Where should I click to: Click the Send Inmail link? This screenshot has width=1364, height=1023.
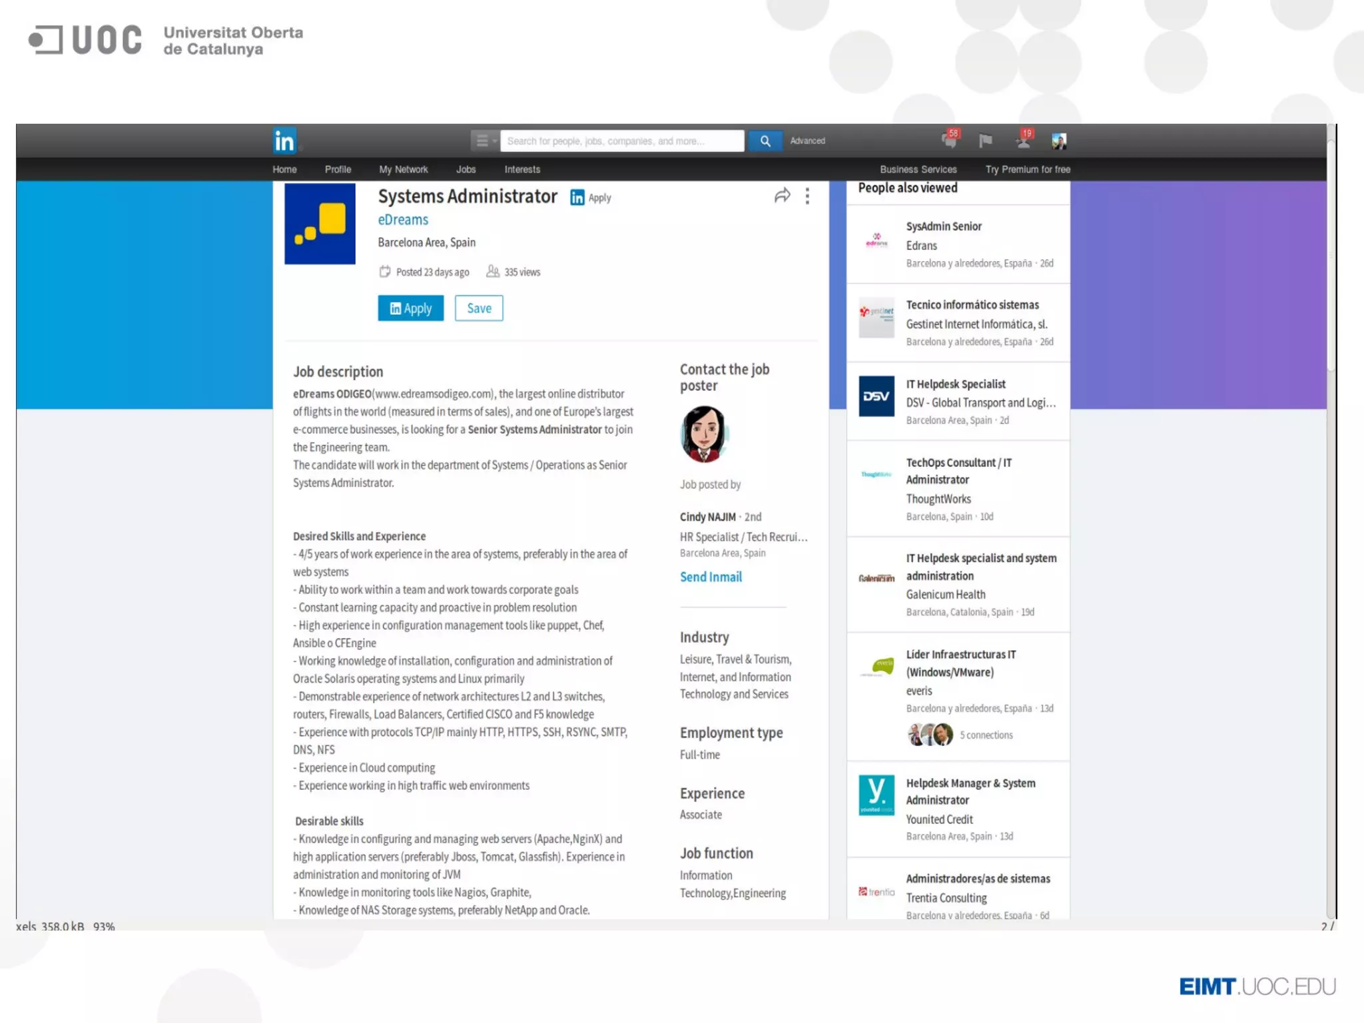click(x=711, y=577)
